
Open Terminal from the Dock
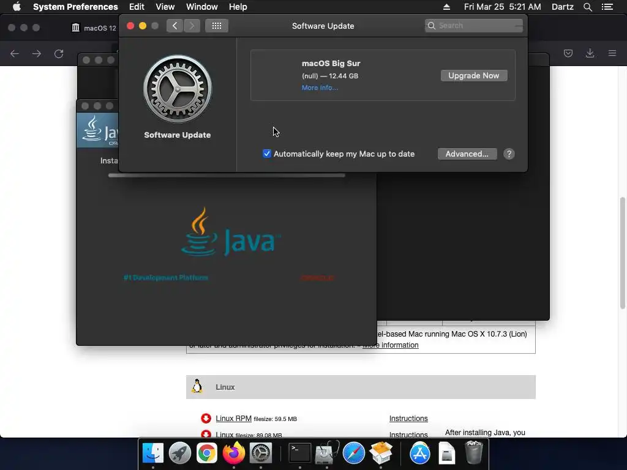(300, 453)
